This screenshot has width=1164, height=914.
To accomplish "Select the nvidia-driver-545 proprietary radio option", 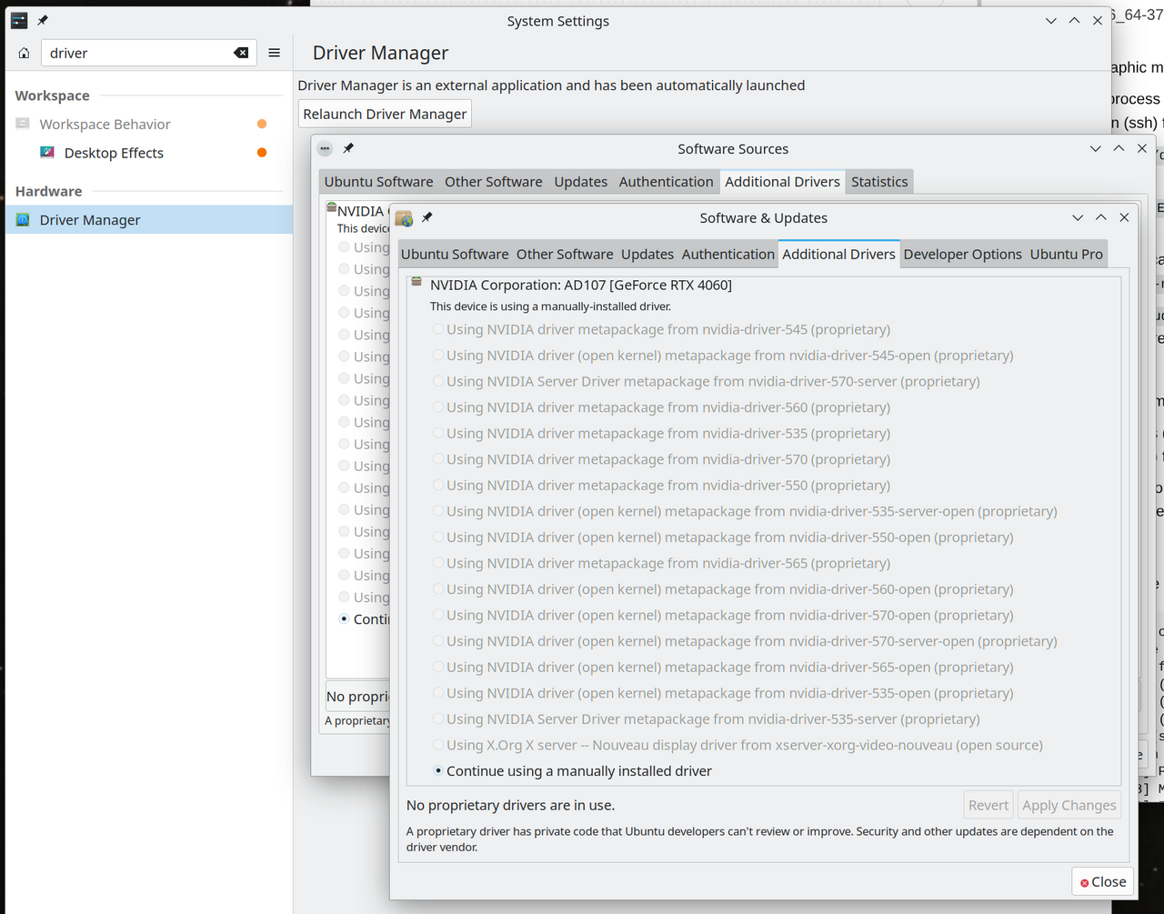I will [438, 329].
